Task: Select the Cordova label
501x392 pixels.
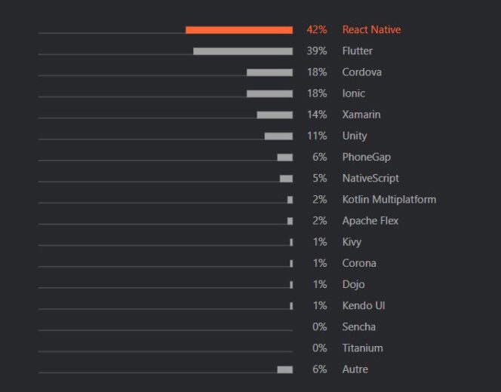Action: point(361,72)
